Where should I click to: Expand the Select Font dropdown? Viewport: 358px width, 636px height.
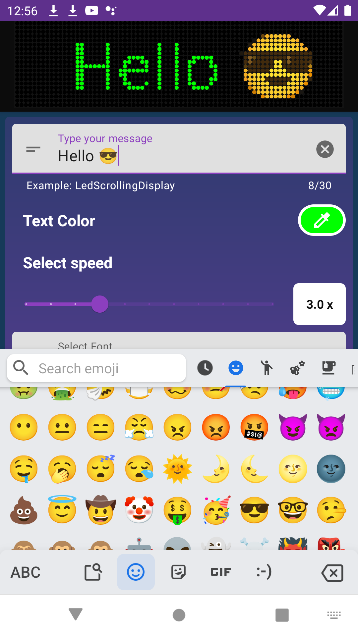pyautogui.click(x=179, y=341)
